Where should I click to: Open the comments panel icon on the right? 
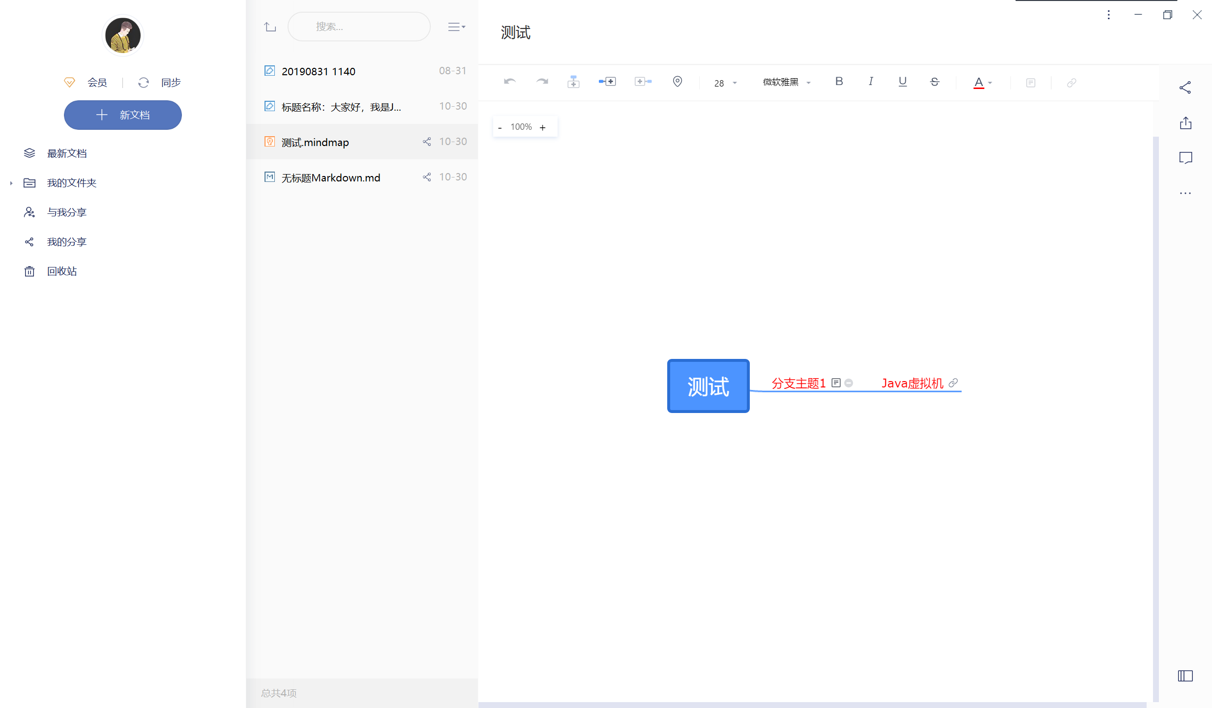coord(1185,157)
